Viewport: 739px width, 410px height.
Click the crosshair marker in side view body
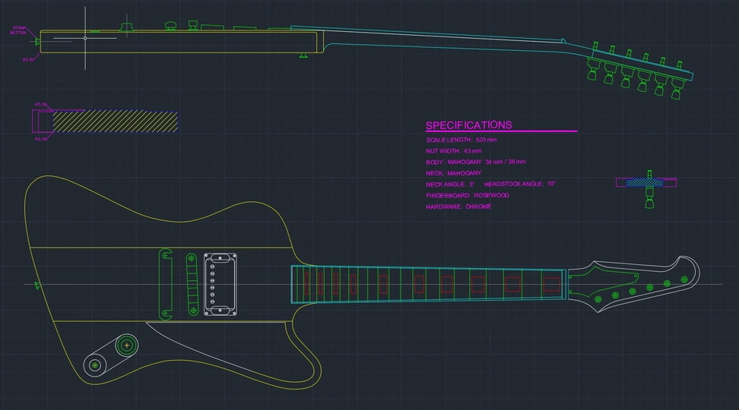coord(85,37)
